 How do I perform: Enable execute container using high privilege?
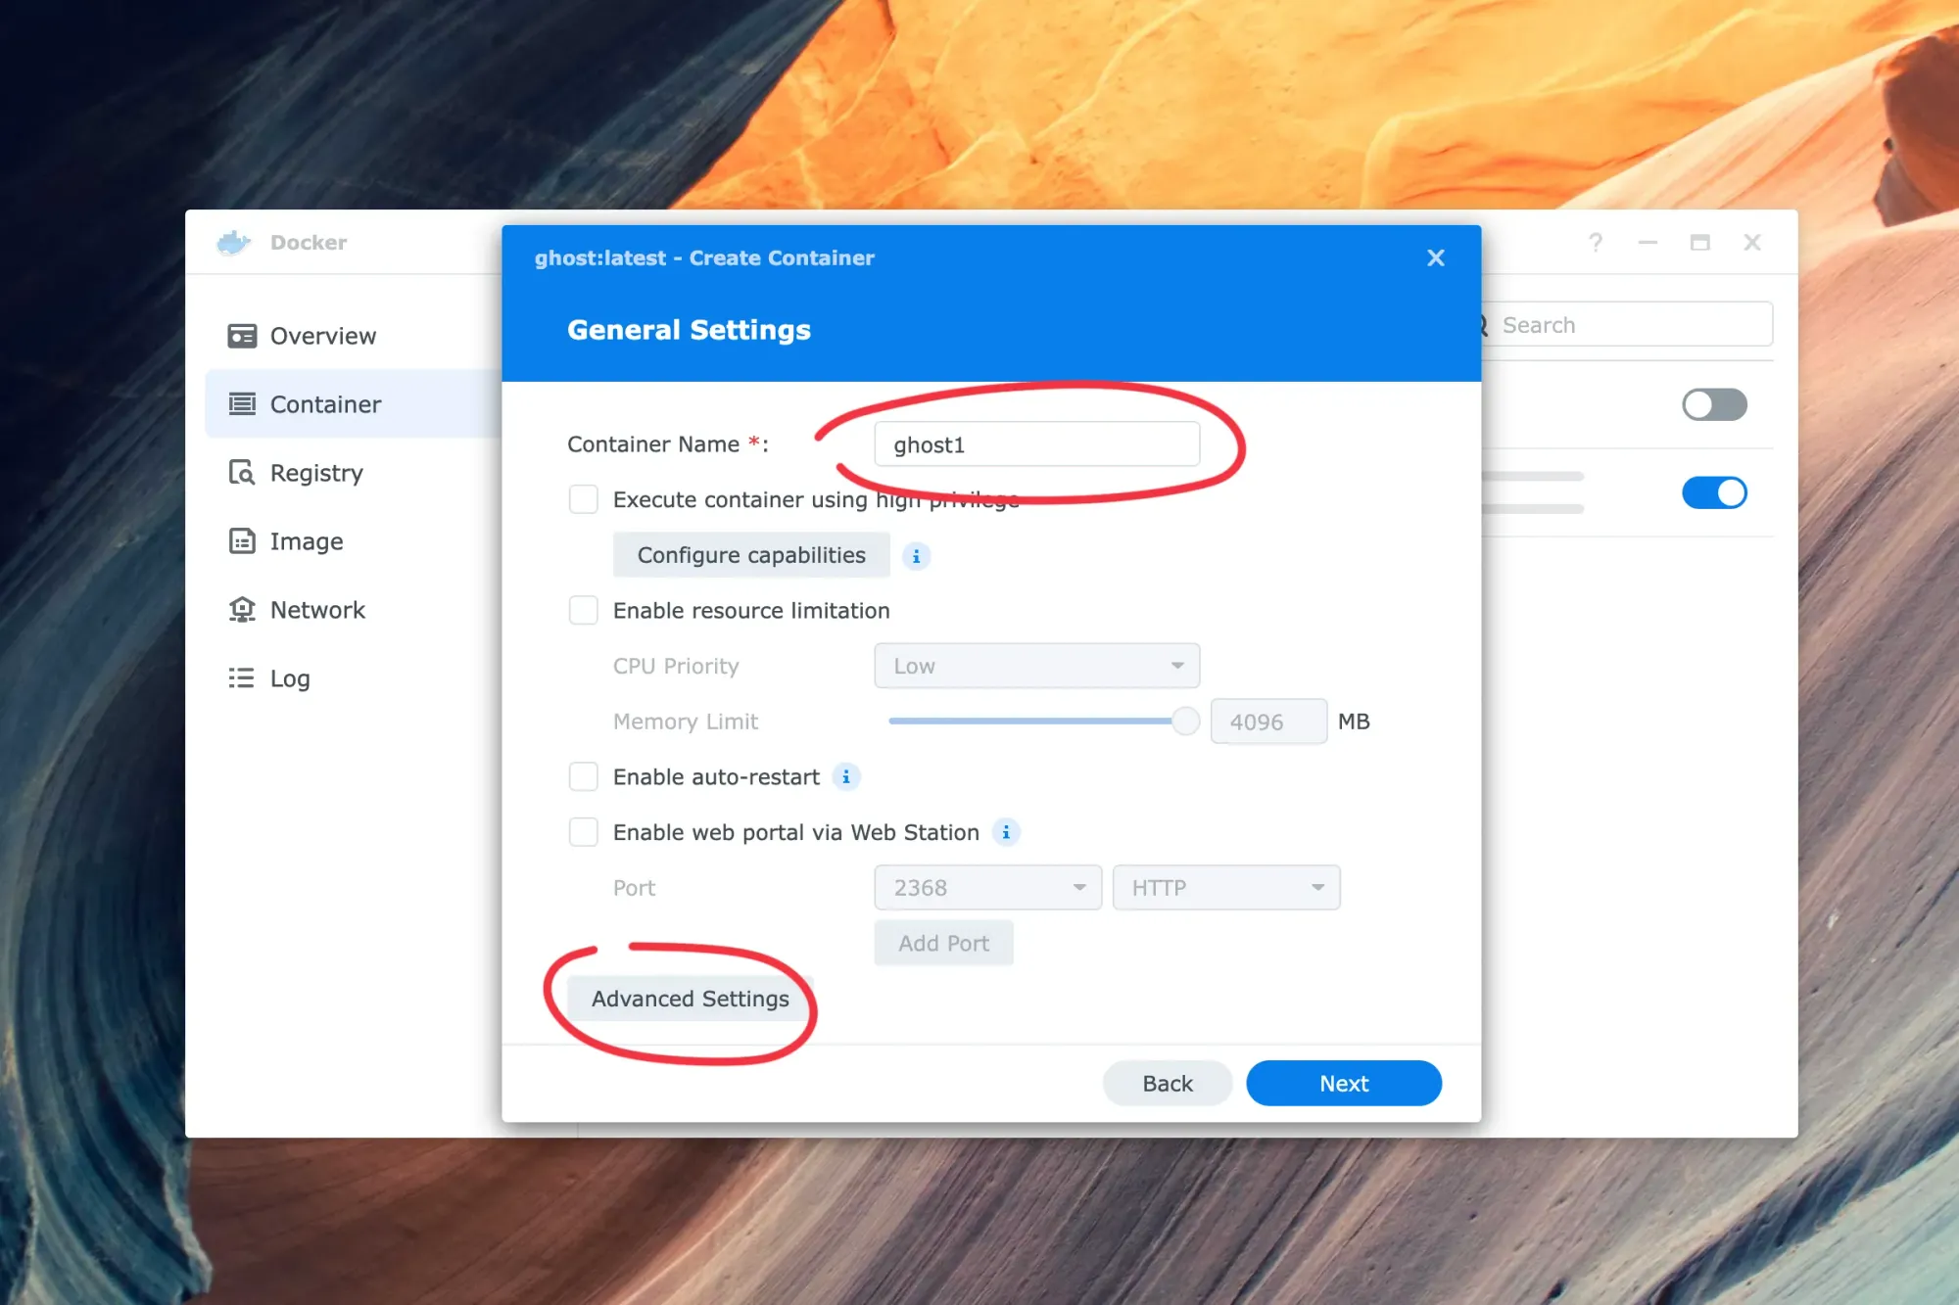[584, 499]
